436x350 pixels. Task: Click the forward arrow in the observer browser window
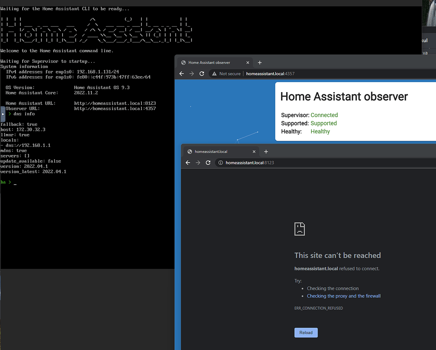click(192, 73)
